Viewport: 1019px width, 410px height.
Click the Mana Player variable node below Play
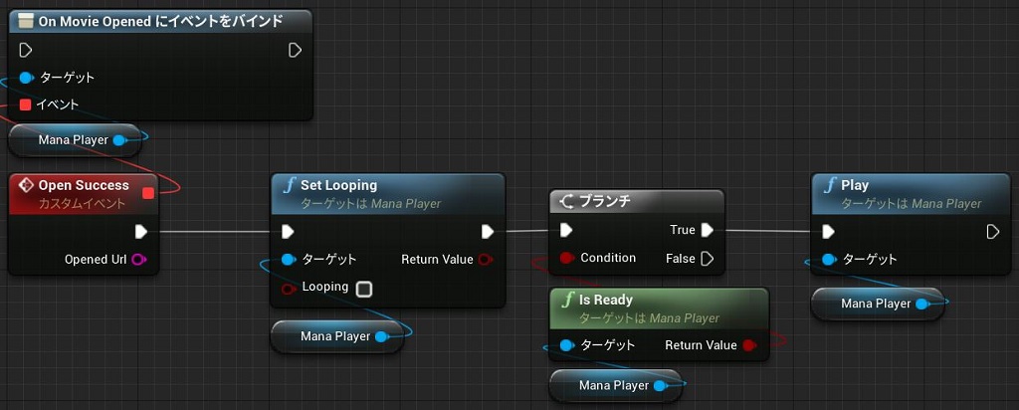click(x=878, y=305)
